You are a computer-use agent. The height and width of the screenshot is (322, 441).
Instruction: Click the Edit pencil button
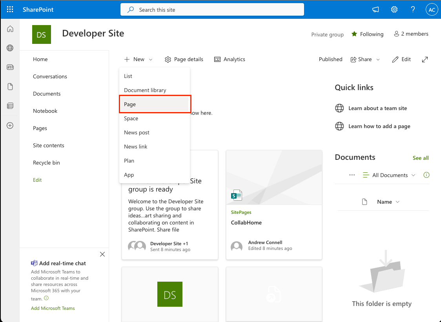(x=401, y=59)
